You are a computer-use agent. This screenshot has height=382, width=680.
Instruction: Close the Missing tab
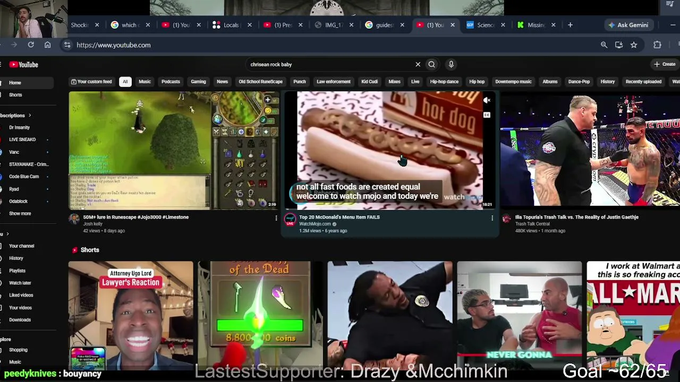[x=553, y=25]
